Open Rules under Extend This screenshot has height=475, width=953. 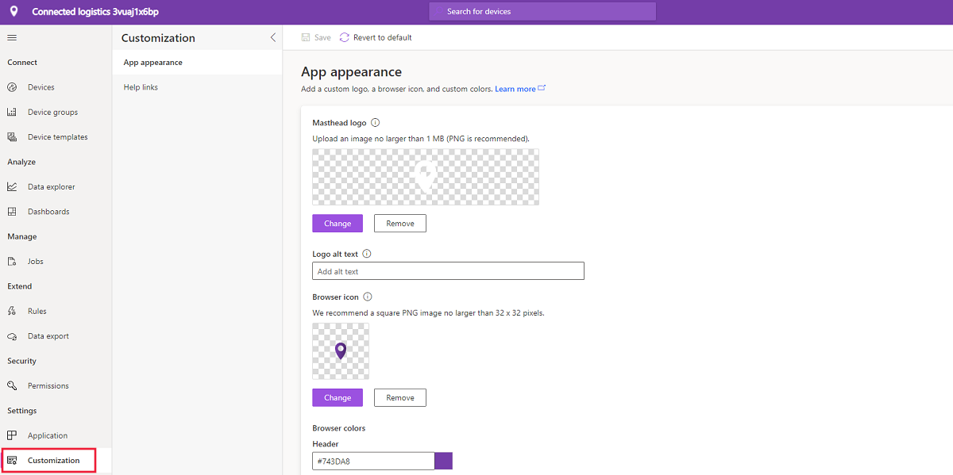pyautogui.click(x=37, y=312)
